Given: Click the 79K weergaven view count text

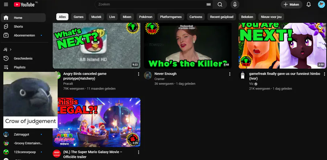Looking at the screenshot, I should (74, 89).
